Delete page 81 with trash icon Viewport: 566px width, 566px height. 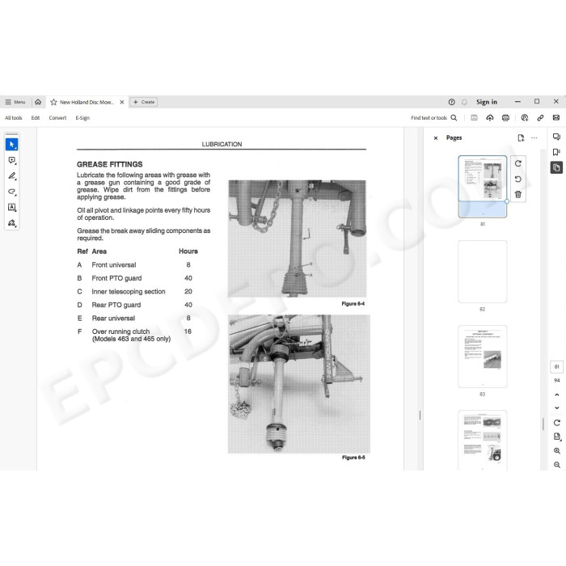tap(518, 195)
